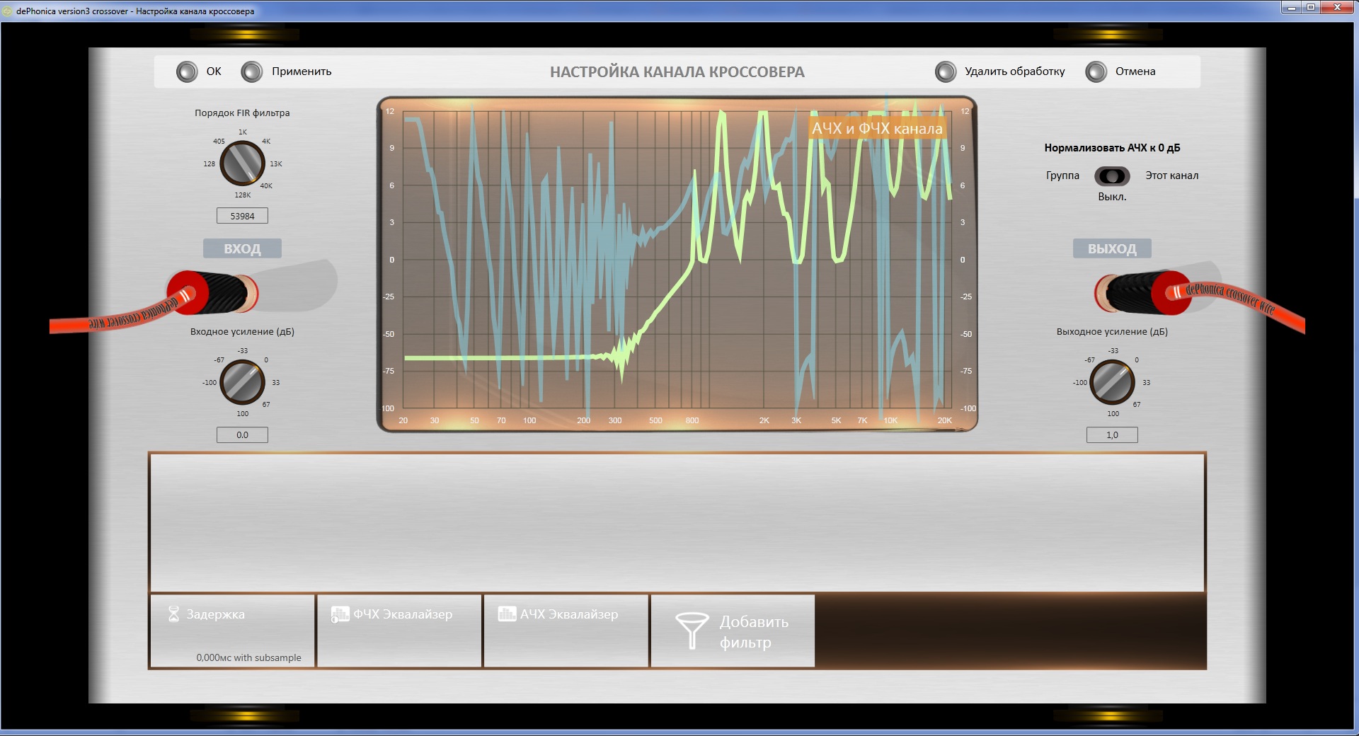Click the Входное усиление (дБ) label

pos(242,331)
